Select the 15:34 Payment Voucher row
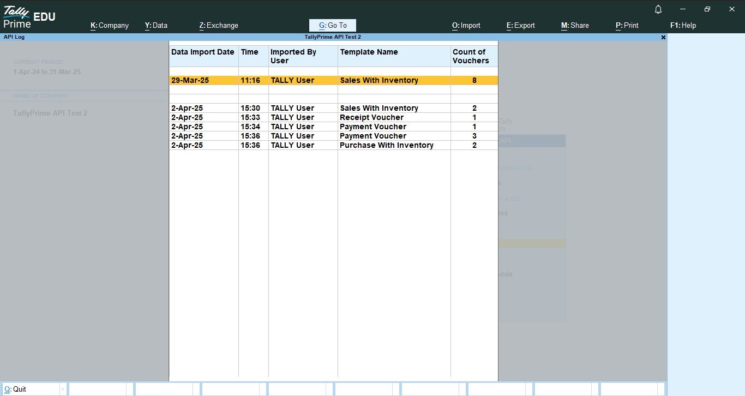Viewport: 745px width, 396px height. 334,127
